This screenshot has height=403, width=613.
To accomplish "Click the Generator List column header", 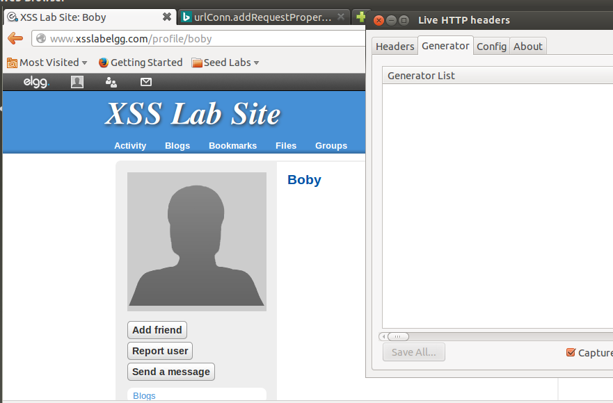I will pyautogui.click(x=497, y=75).
